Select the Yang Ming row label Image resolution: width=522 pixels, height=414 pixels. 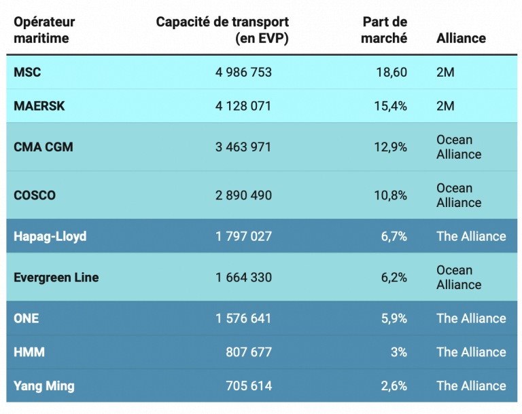44,386
